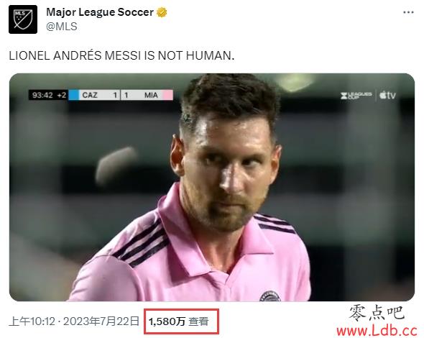The height and width of the screenshot is (338, 424).
Task: Click the 1,580万 view count
Action: pos(167,321)
